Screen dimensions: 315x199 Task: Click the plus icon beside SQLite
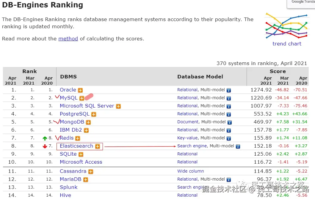[x=81, y=154]
